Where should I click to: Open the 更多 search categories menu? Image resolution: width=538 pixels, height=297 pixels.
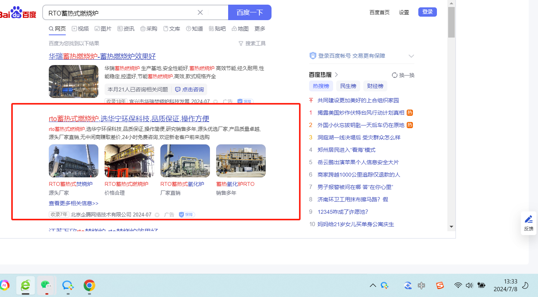pyautogui.click(x=260, y=29)
